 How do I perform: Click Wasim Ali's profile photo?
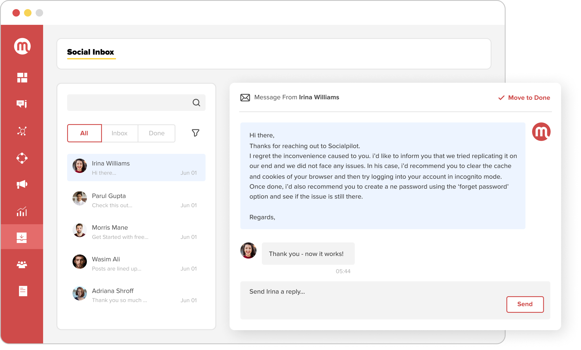coord(80,261)
